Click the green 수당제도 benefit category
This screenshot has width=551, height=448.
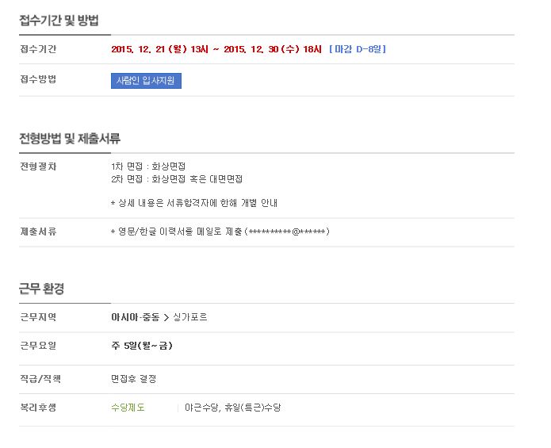(x=128, y=408)
